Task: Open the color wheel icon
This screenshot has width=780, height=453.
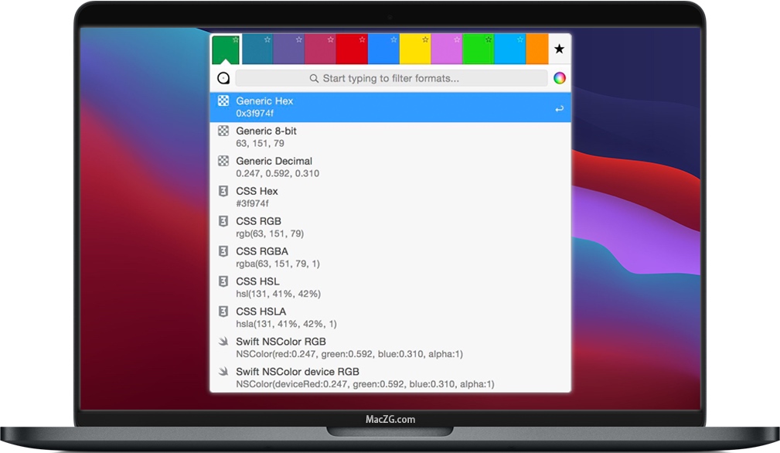Action: coord(559,78)
